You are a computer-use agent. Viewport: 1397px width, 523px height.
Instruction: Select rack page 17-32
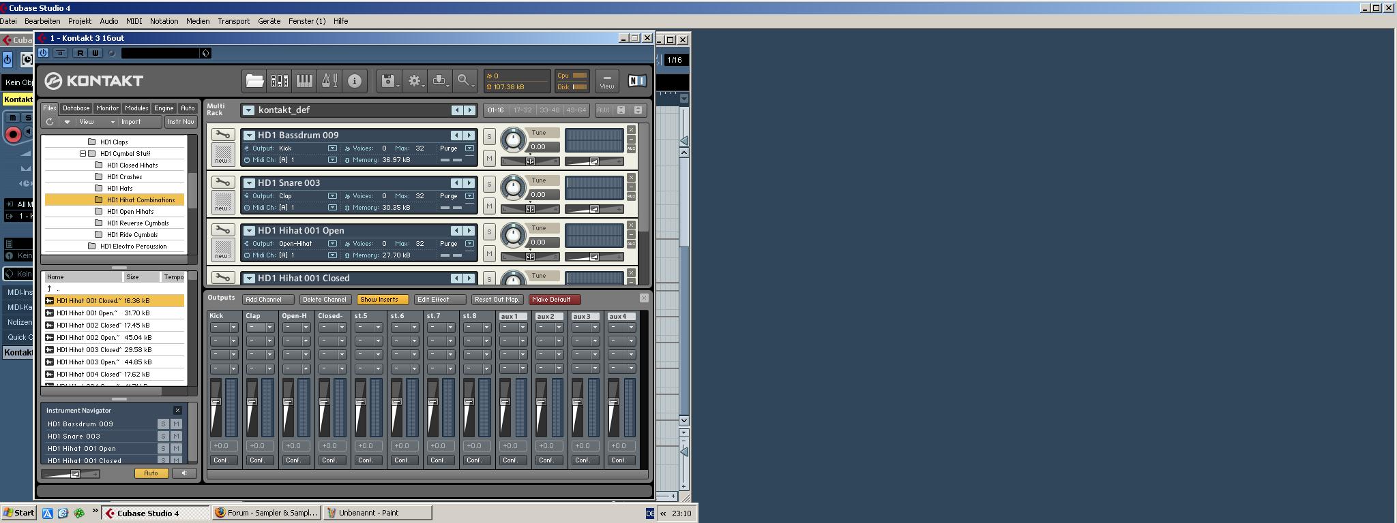523,110
